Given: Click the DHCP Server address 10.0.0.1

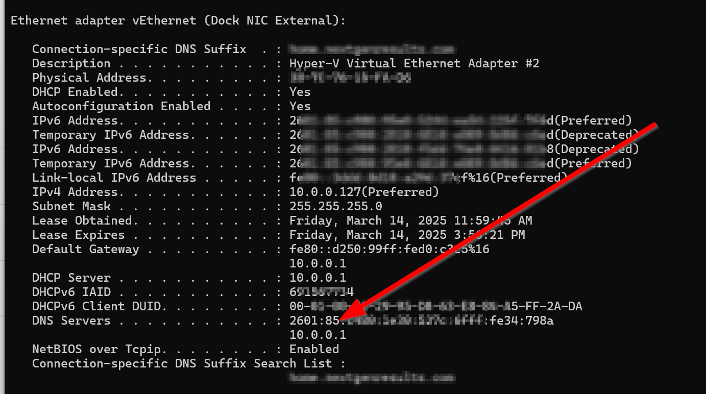Looking at the screenshot, I should [x=318, y=278].
